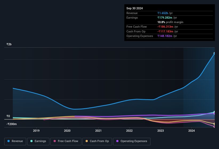Click the 2023 x-axis label
219x149 pixels.
(161, 131)
